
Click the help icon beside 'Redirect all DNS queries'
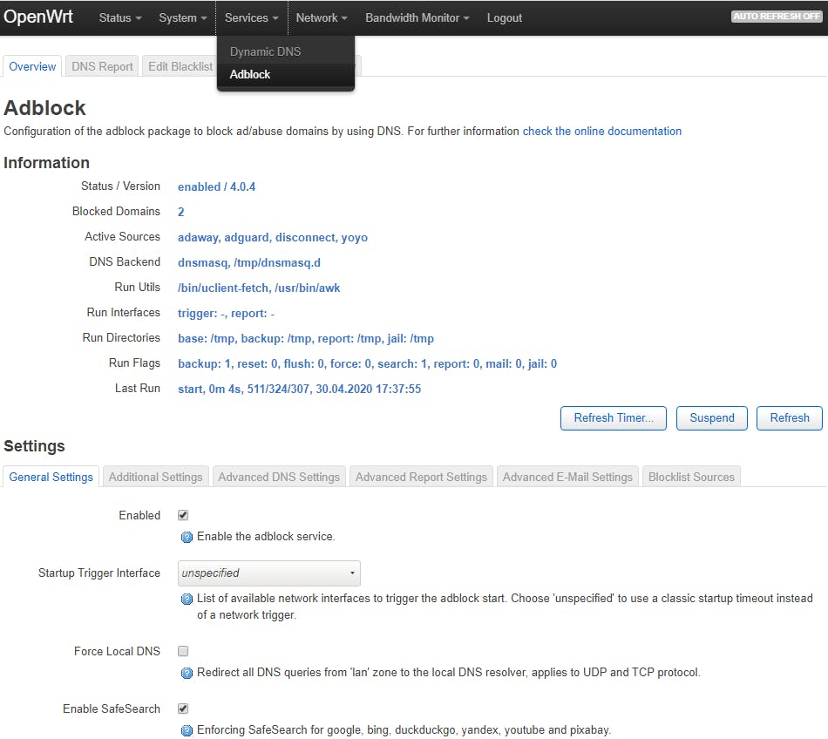click(x=187, y=673)
